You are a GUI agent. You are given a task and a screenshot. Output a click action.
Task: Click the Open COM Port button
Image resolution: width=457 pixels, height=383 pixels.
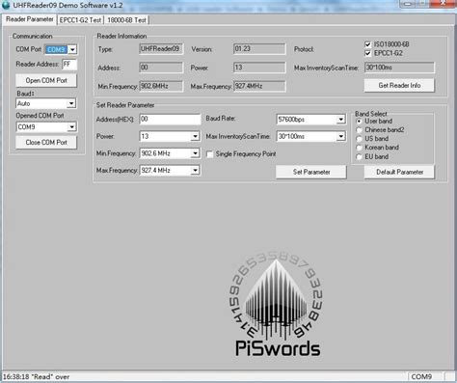[x=46, y=80]
